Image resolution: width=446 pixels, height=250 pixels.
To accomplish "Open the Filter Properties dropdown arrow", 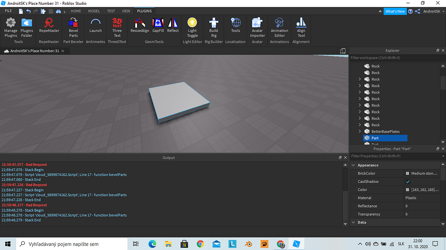I will (443, 156).
